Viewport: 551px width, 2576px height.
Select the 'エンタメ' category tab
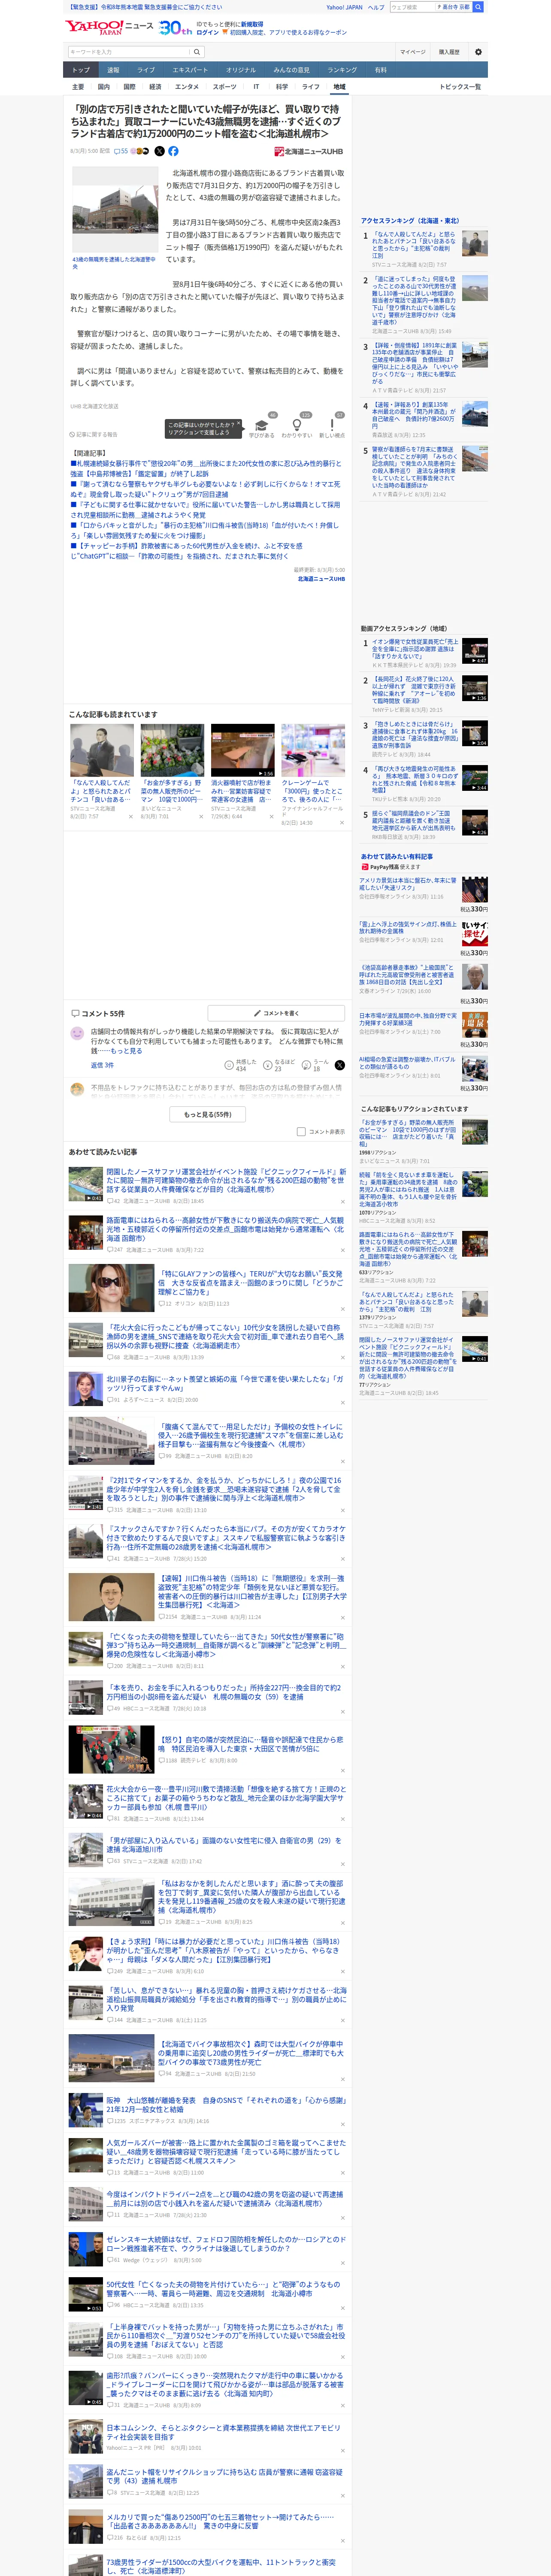[x=187, y=87]
